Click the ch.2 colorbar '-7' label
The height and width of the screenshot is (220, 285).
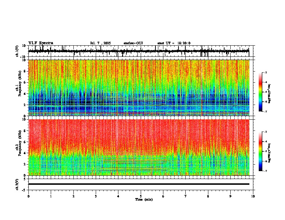point(266,171)
